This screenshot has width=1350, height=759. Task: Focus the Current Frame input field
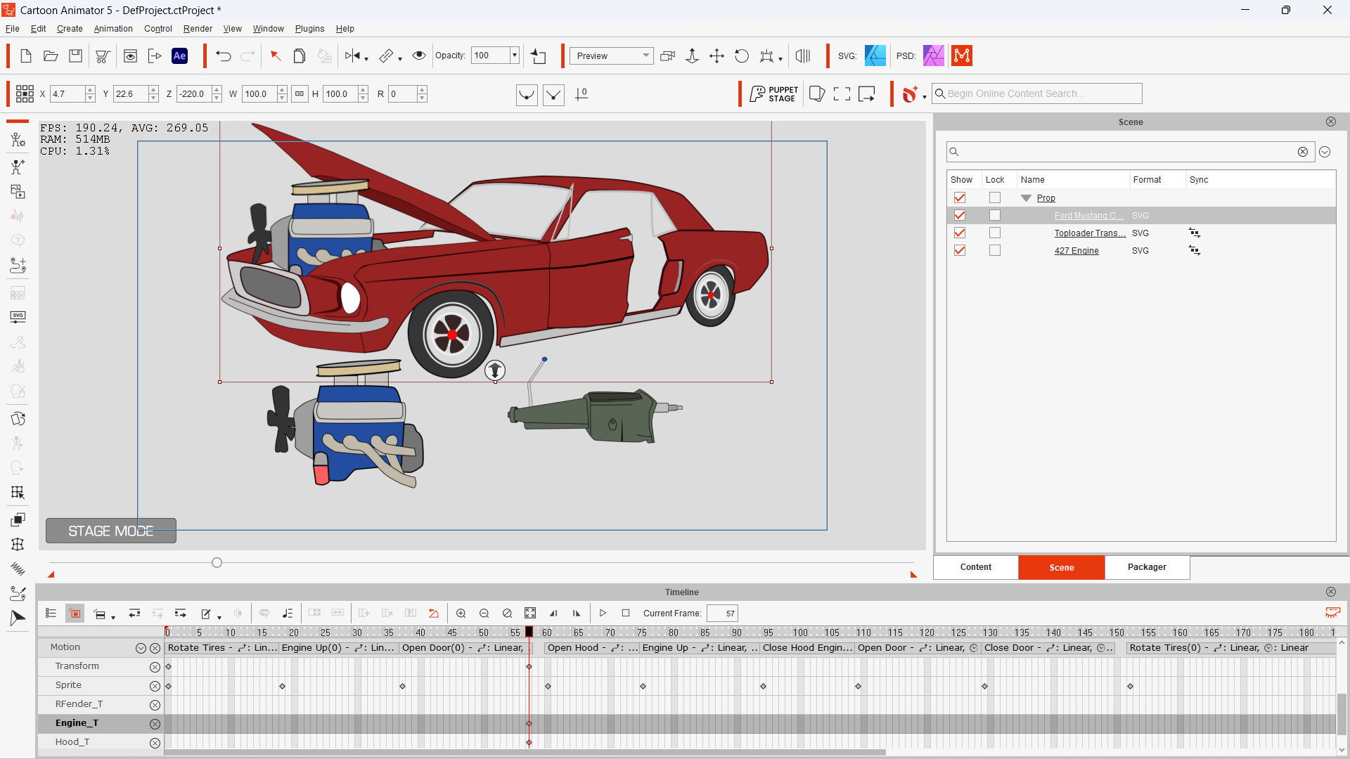tap(722, 614)
